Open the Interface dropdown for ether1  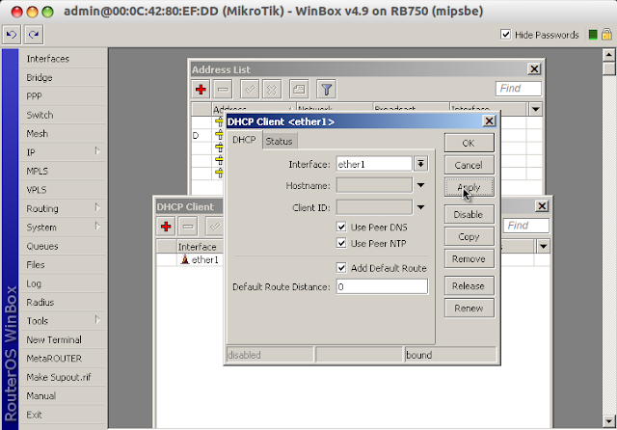point(420,164)
